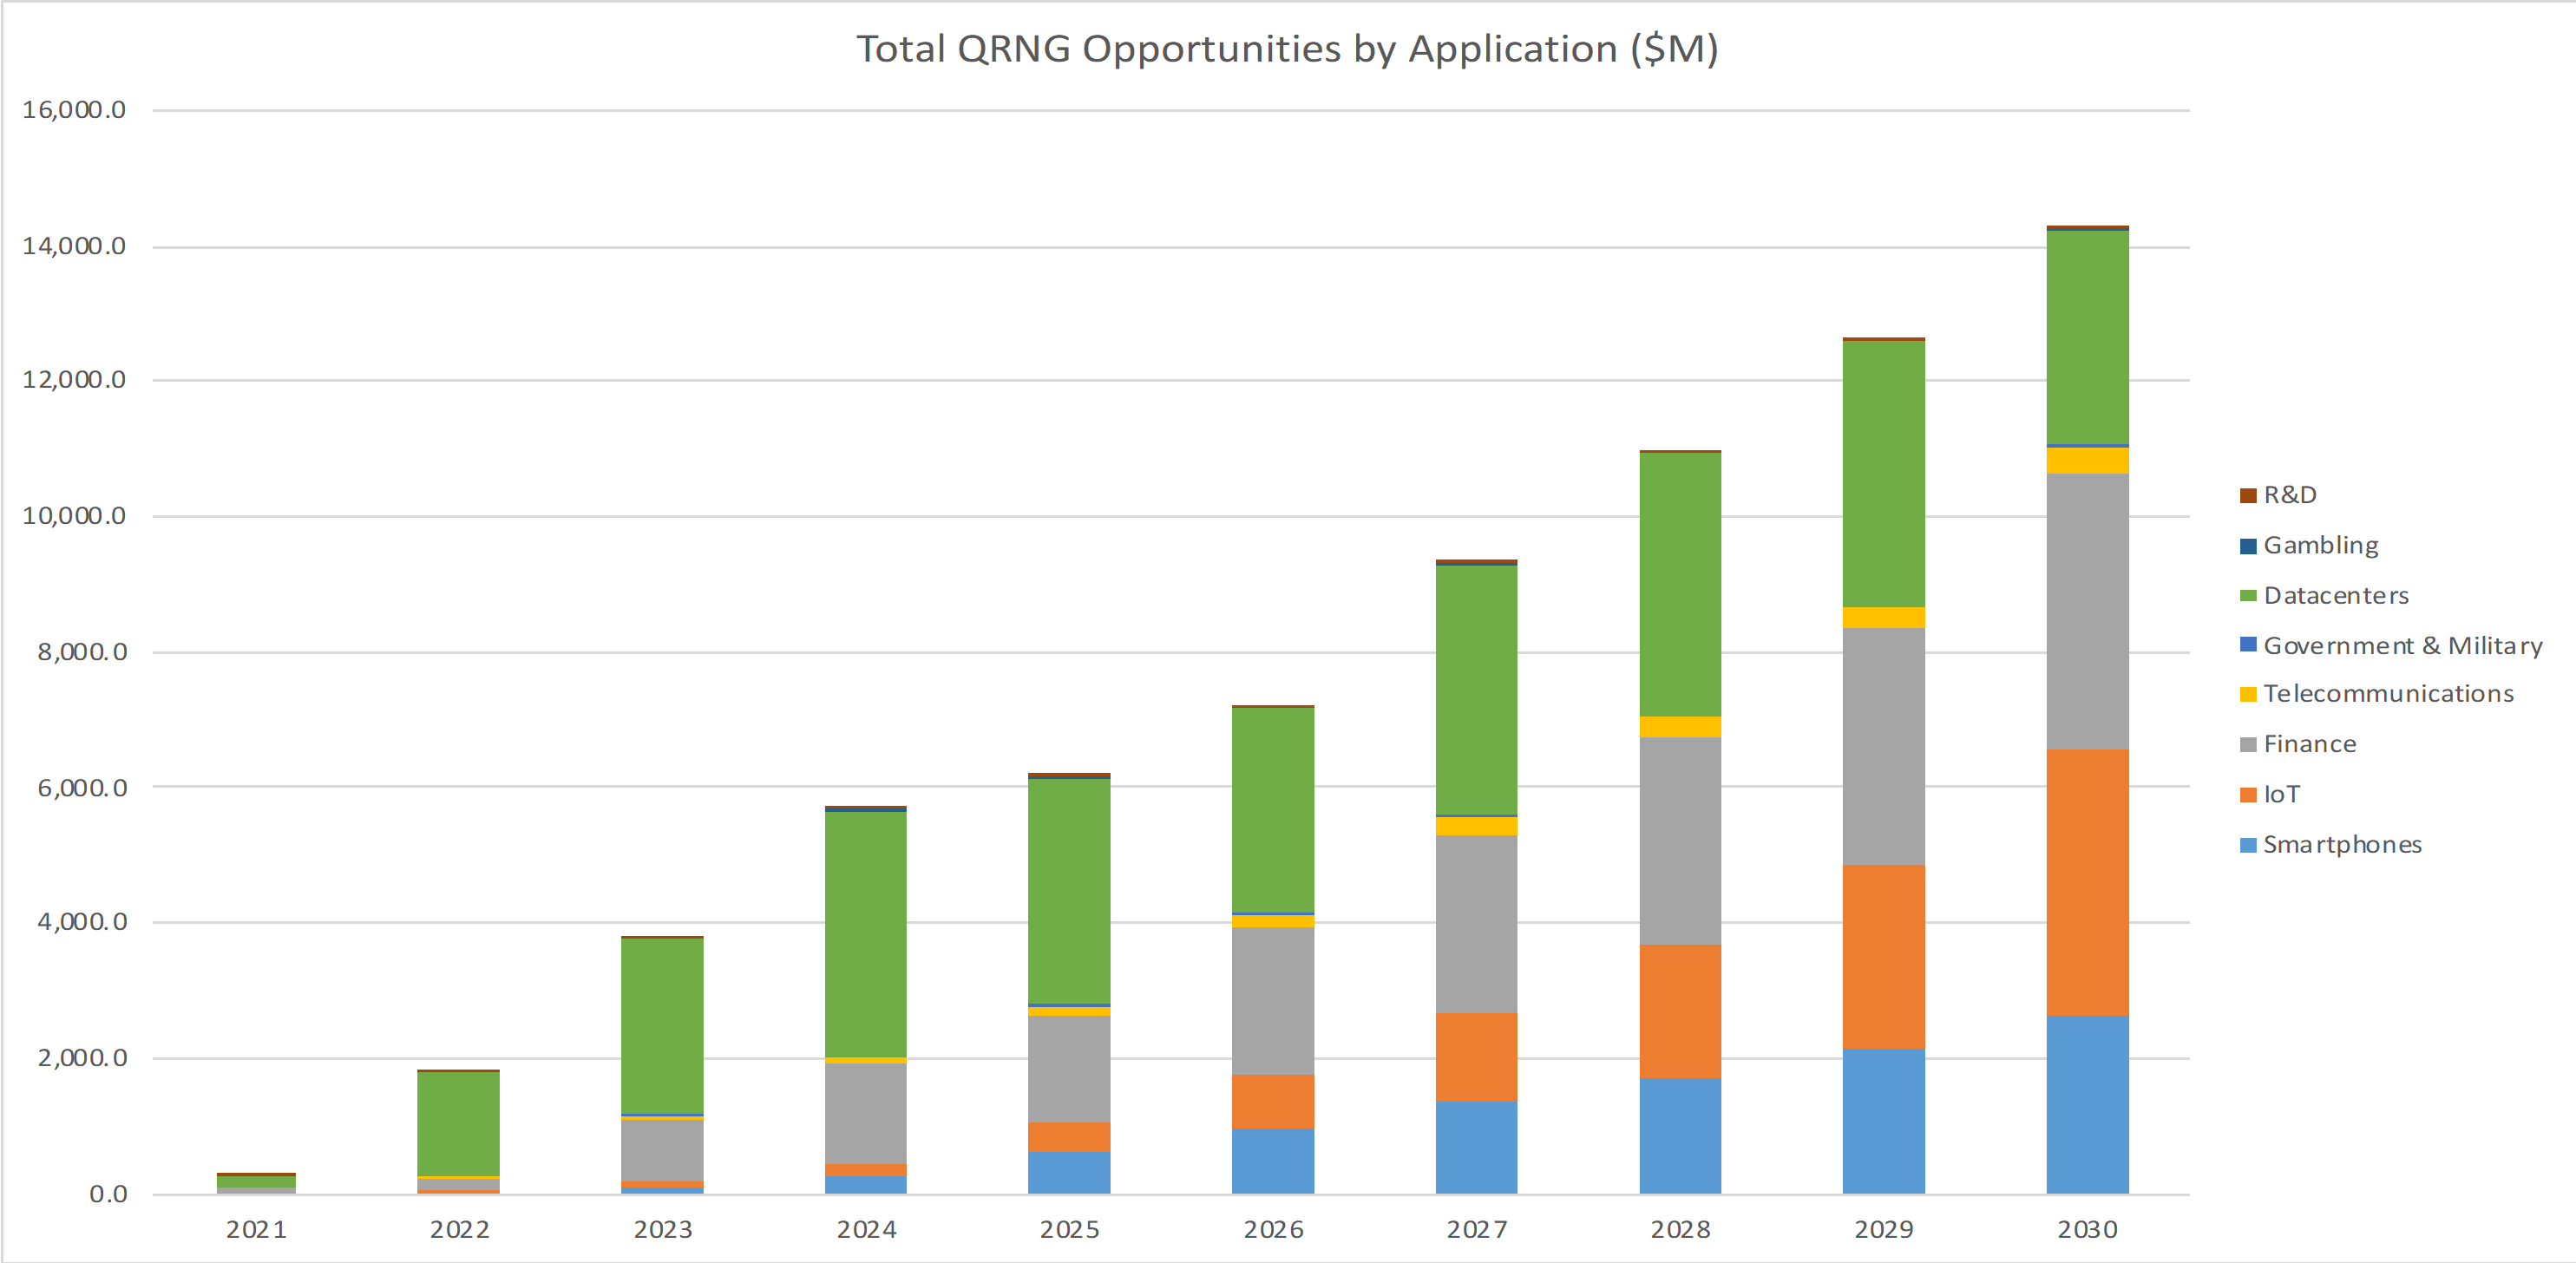Click the '2023' x-axis label
This screenshot has height=1263, width=2576.
(x=663, y=1230)
